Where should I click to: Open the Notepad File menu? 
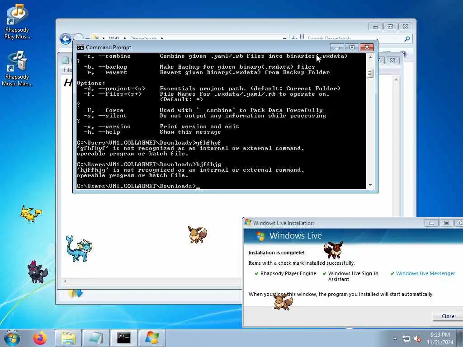pyautogui.click(x=68, y=70)
